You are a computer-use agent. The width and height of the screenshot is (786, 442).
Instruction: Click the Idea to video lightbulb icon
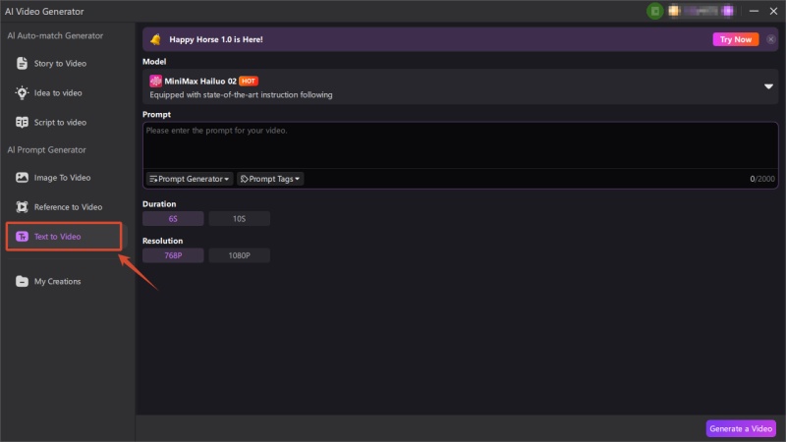click(22, 92)
